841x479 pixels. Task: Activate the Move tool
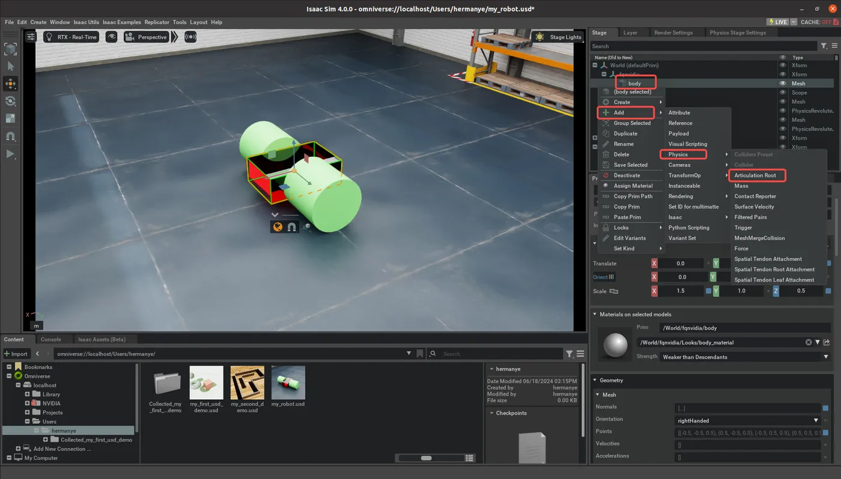[10, 84]
